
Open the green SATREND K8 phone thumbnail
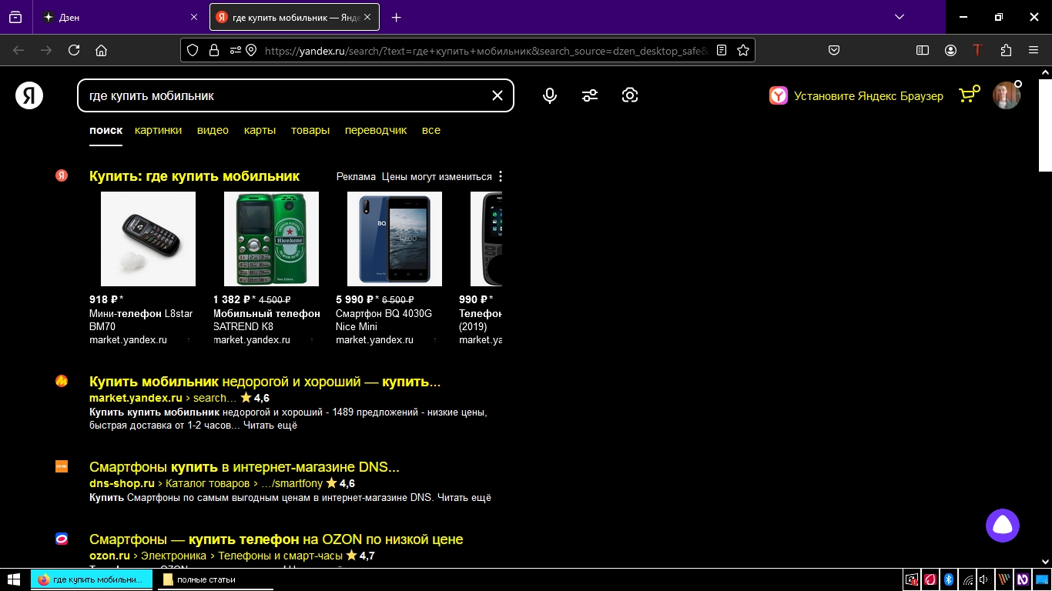[271, 239]
